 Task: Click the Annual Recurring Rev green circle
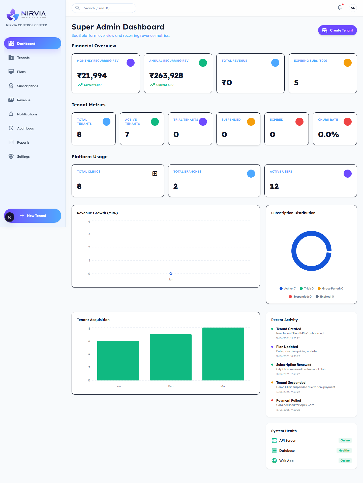(x=203, y=63)
